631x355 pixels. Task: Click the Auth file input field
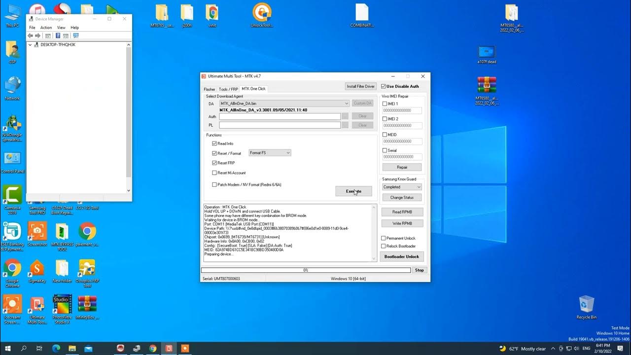pos(280,116)
